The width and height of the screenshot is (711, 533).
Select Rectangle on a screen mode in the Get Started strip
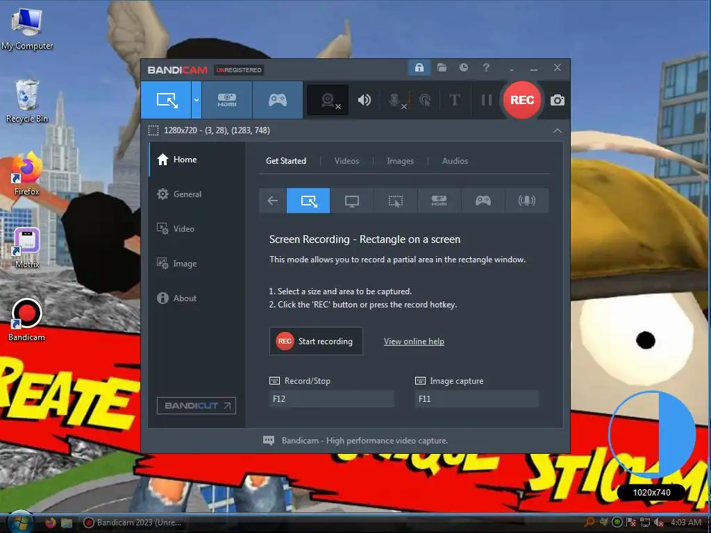(308, 201)
